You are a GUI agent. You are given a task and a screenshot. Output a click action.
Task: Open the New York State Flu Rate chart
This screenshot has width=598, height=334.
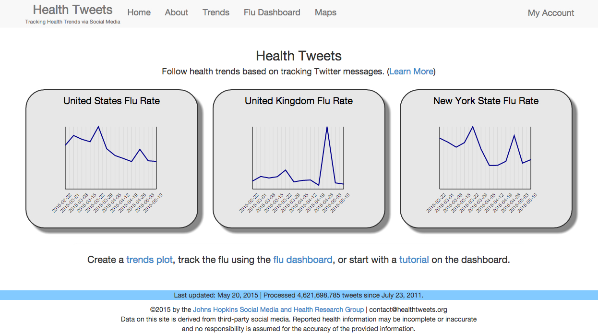tap(485, 157)
